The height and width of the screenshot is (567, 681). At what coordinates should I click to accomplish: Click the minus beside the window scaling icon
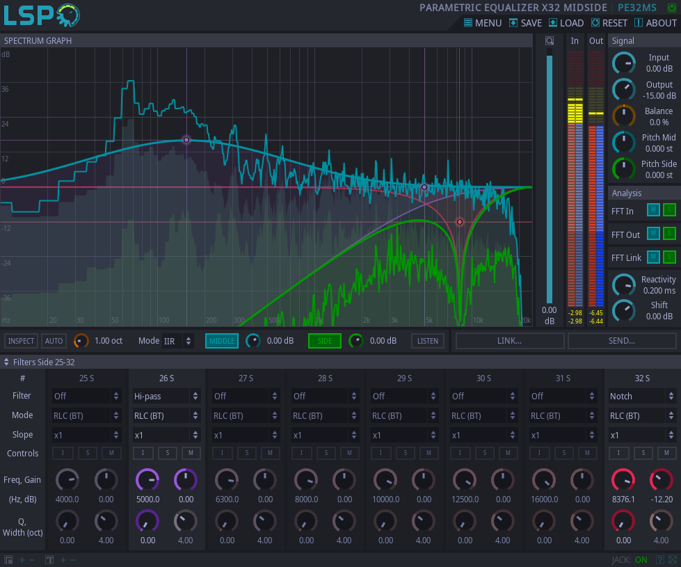click(32, 559)
